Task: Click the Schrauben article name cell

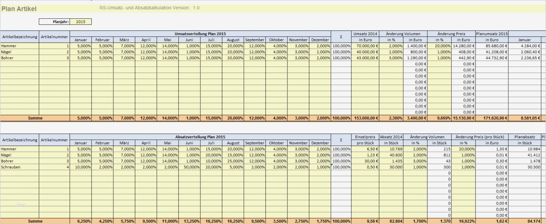Action: pyautogui.click(x=20, y=167)
